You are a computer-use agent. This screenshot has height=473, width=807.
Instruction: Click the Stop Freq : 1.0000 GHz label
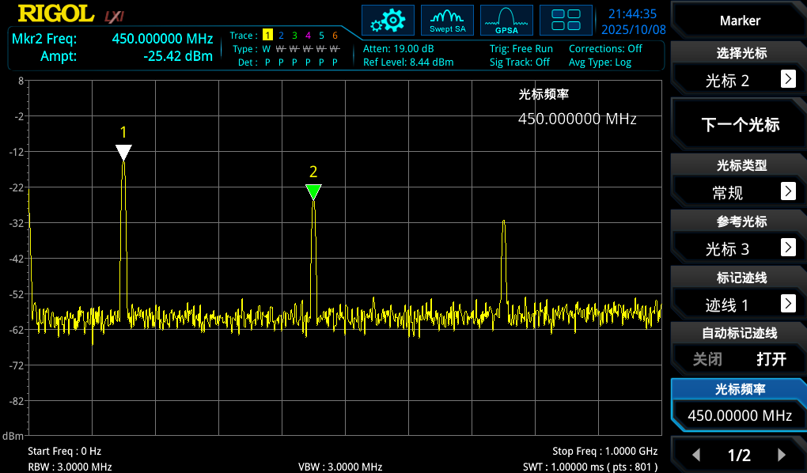pos(604,451)
